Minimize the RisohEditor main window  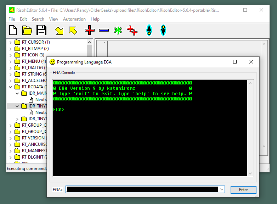pos(229,10)
